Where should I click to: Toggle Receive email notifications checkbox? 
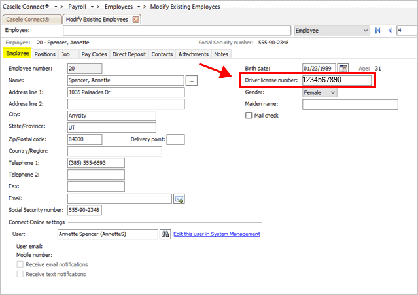point(20,264)
